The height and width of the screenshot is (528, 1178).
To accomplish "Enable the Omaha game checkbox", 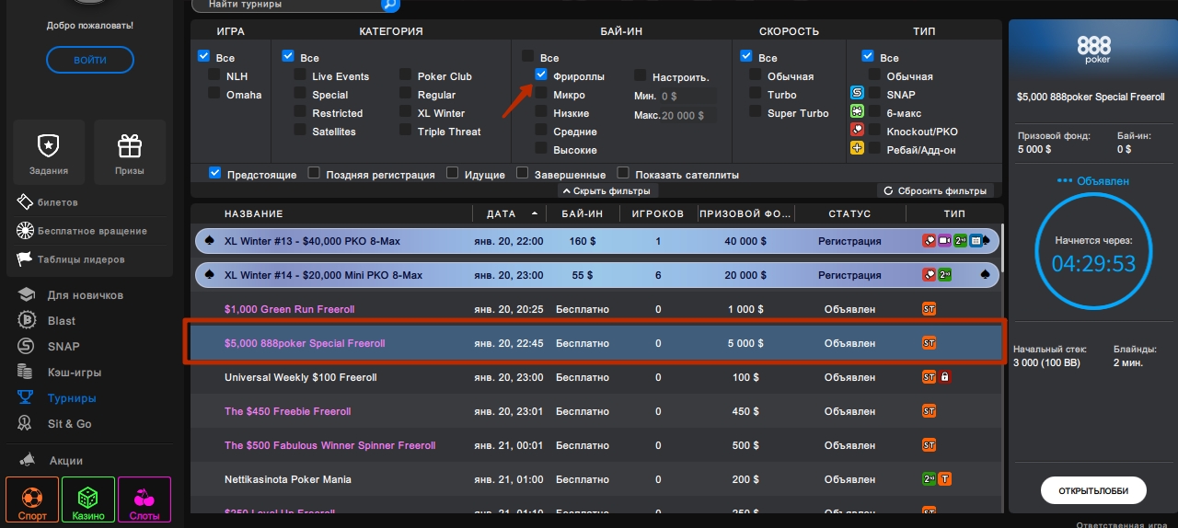I will tap(214, 94).
